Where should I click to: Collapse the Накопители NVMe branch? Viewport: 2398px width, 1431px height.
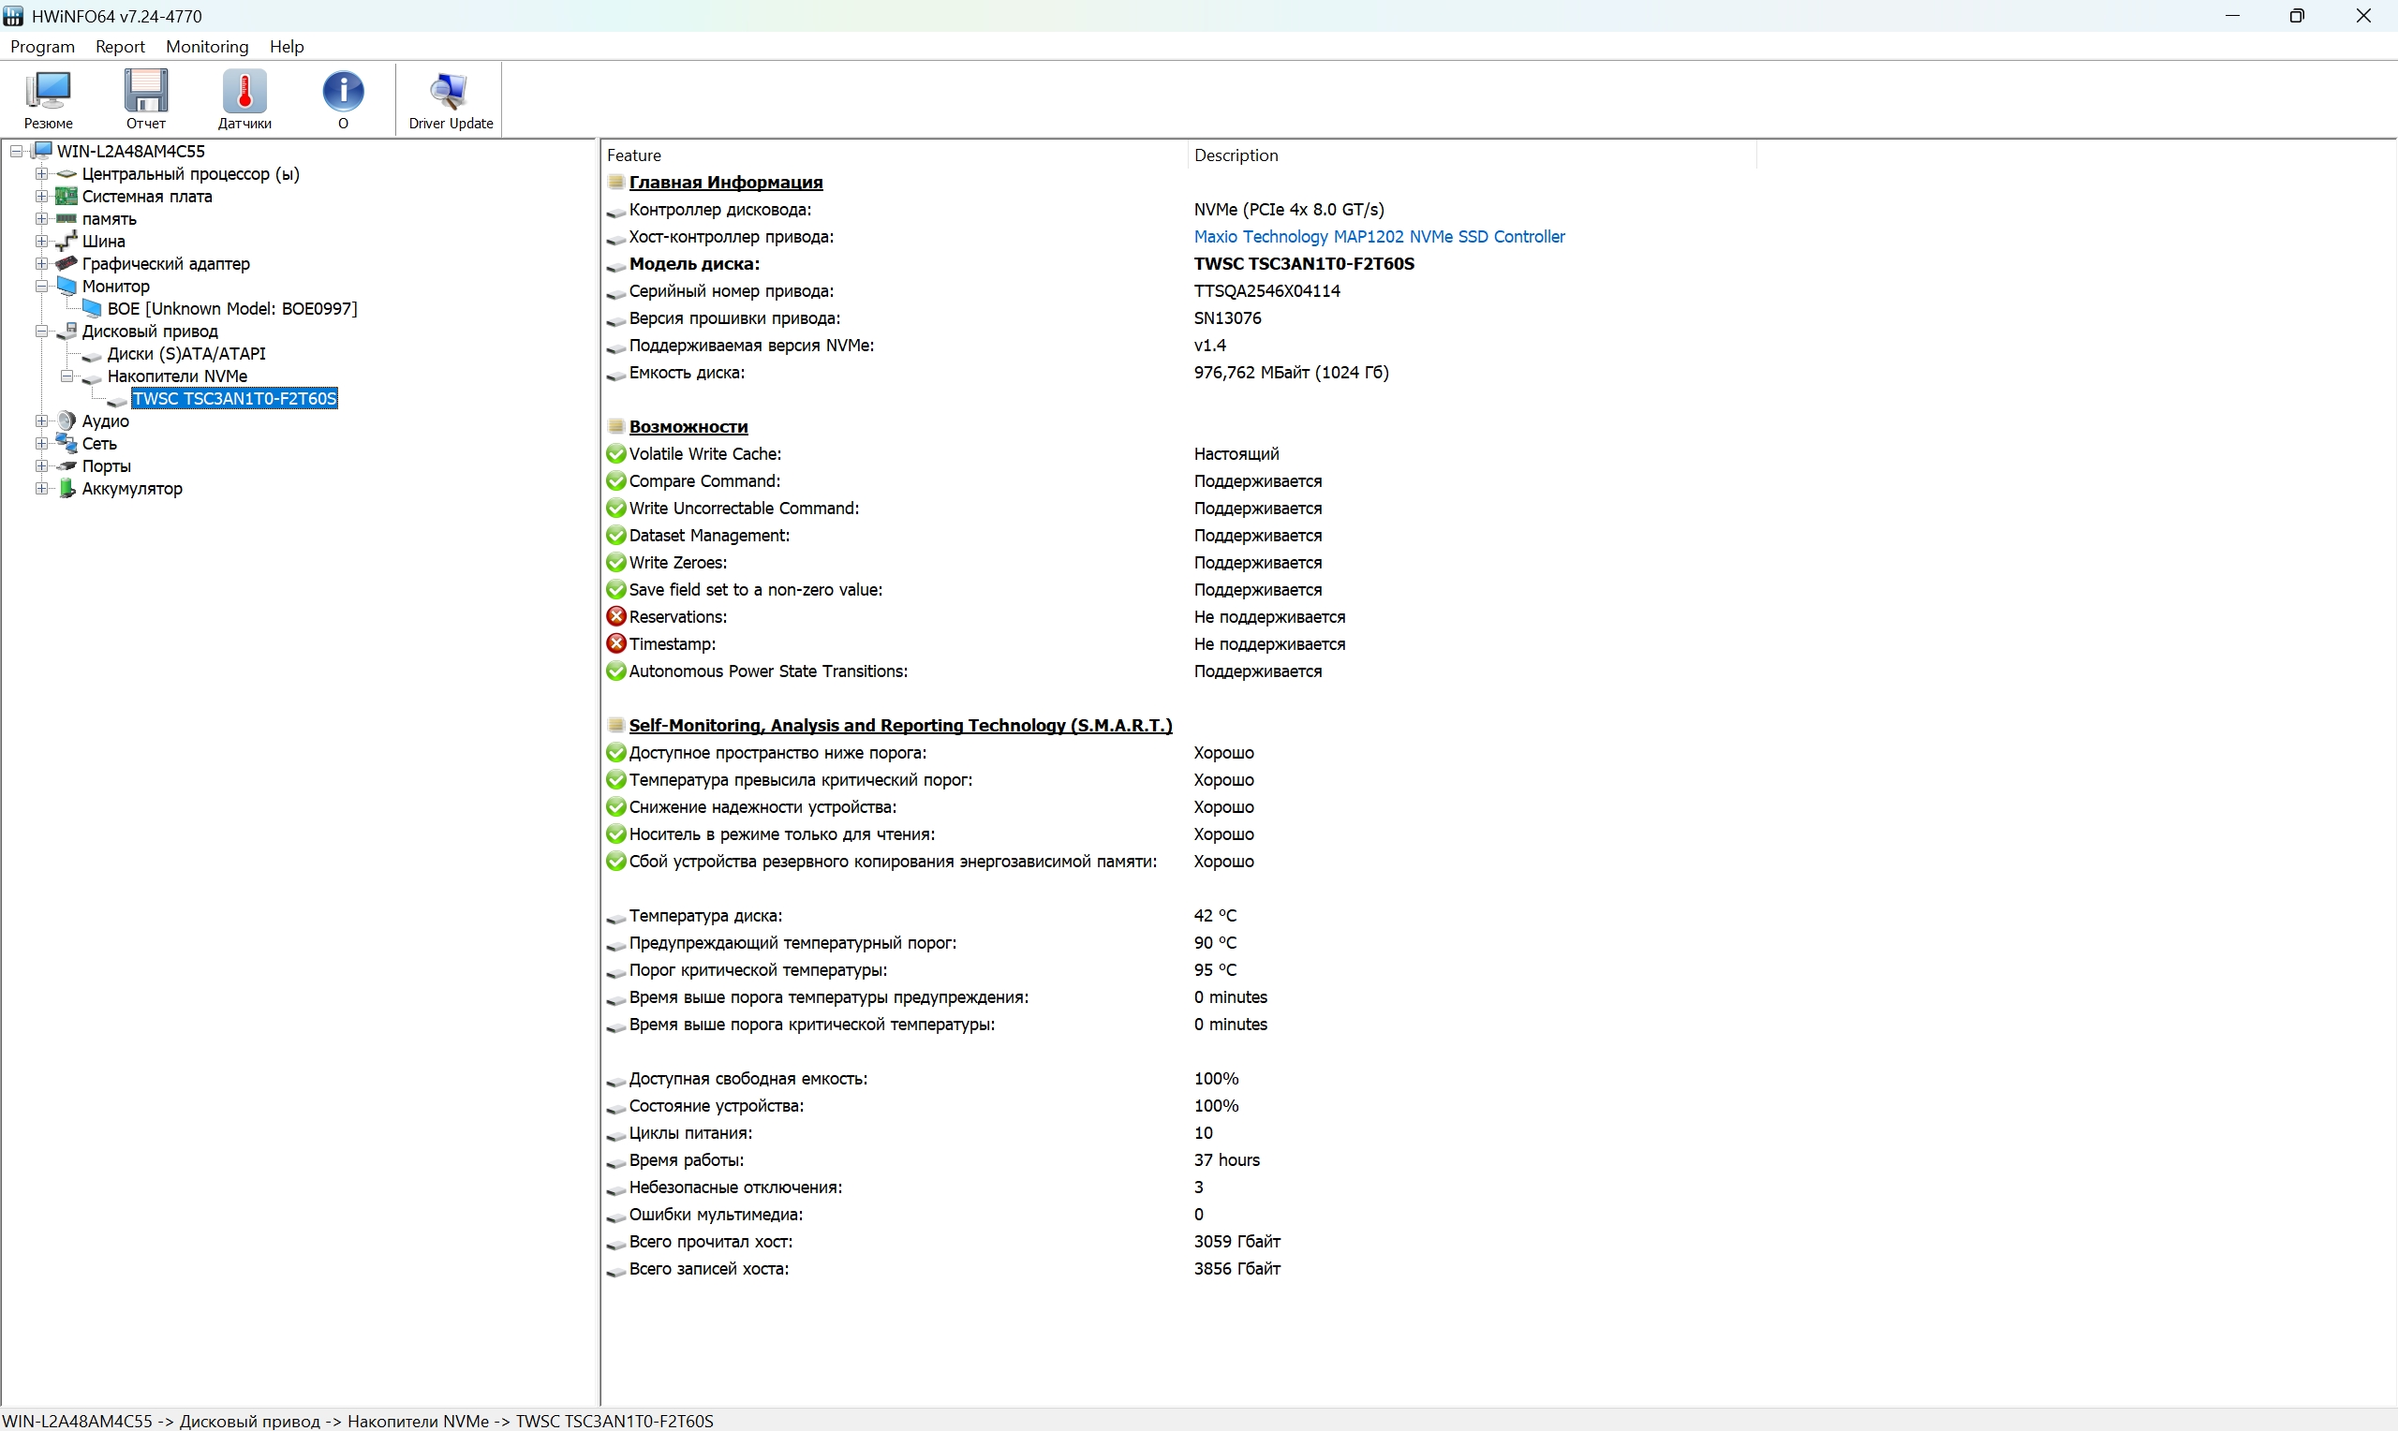pos(67,376)
